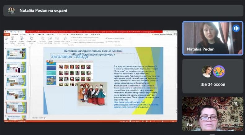Click the "Заголовок слайда" title placeholder
This screenshot has width=245, height=135.
69,57
